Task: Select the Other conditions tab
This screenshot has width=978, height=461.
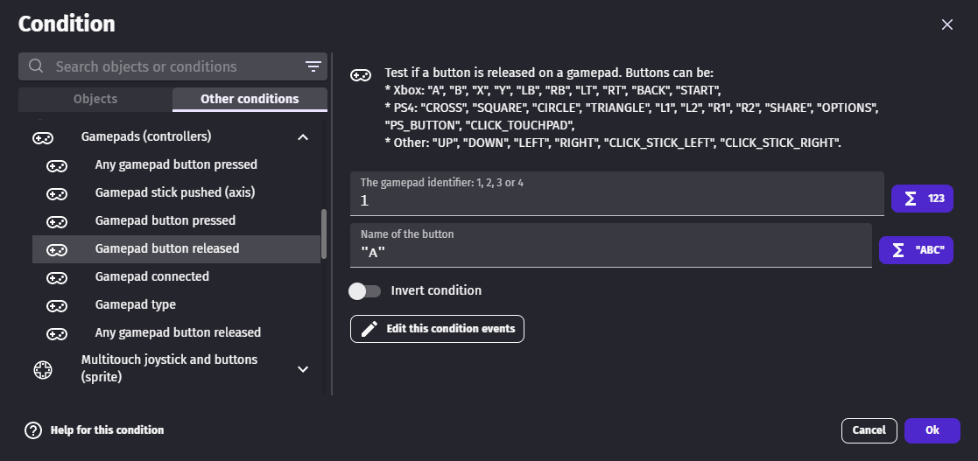Action: click(x=250, y=99)
